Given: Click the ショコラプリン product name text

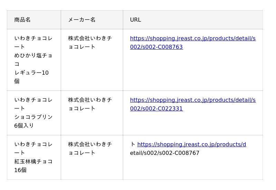Looking at the screenshot, I should coord(33,117).
